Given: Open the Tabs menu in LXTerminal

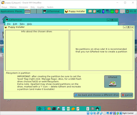Looking at the screenshot, I should (x=22, y=24).
